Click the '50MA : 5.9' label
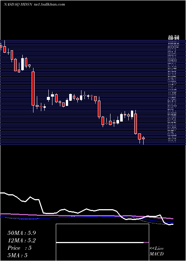This screenshot has width=186, height=261. [x=22, y=233]
